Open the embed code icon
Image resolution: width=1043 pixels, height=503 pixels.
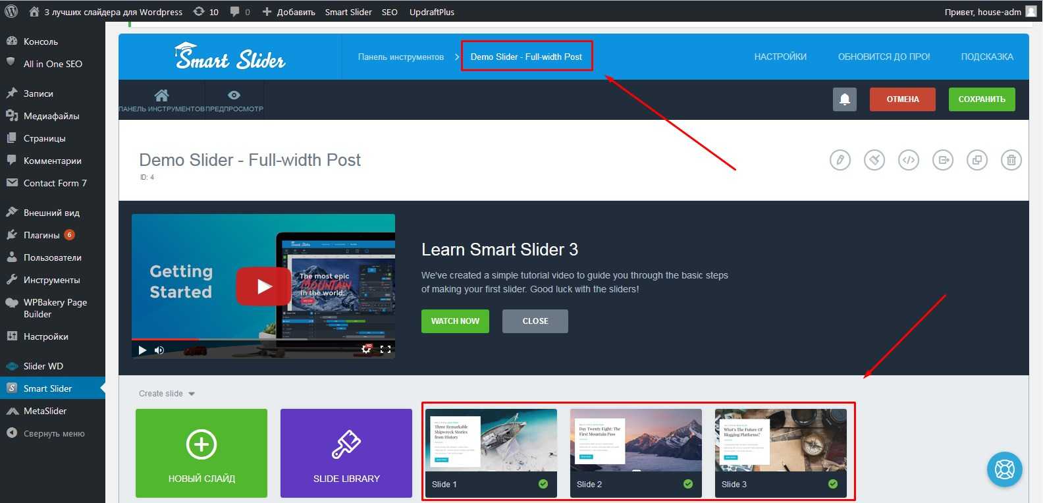click(909, 160)
